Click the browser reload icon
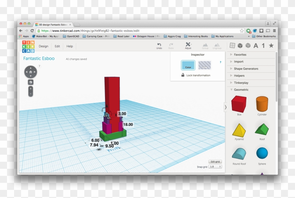Viewport: 295px width, 198px height. [x=32, y=31]
